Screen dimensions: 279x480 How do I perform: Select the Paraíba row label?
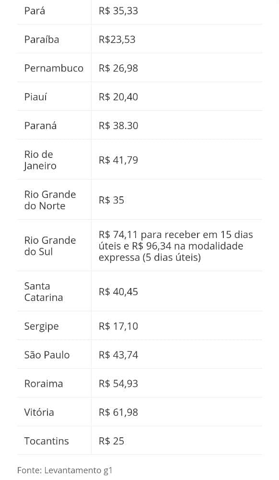(42, 39)
